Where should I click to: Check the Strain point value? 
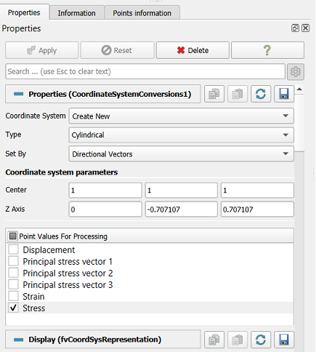tap(13, 296)
